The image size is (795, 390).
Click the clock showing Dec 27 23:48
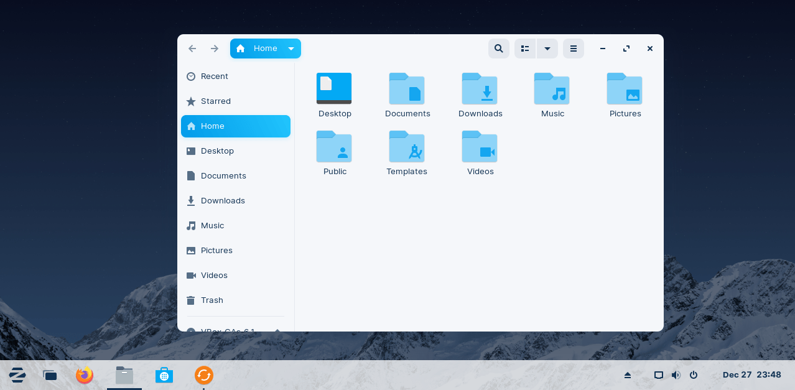click(751, 374)
